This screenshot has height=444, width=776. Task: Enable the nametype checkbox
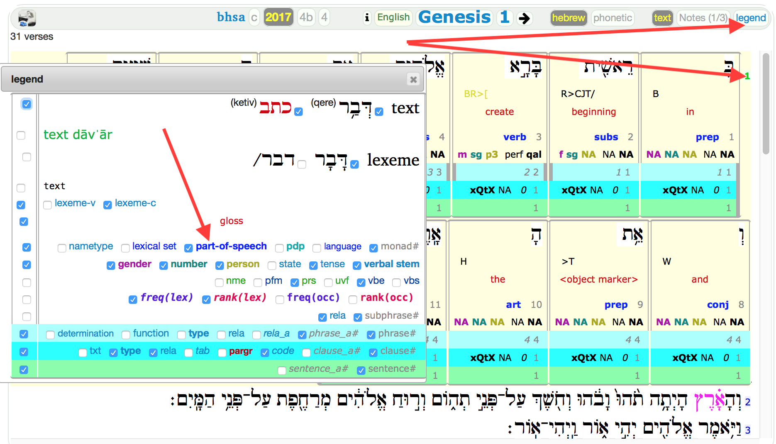click(62, 248)
